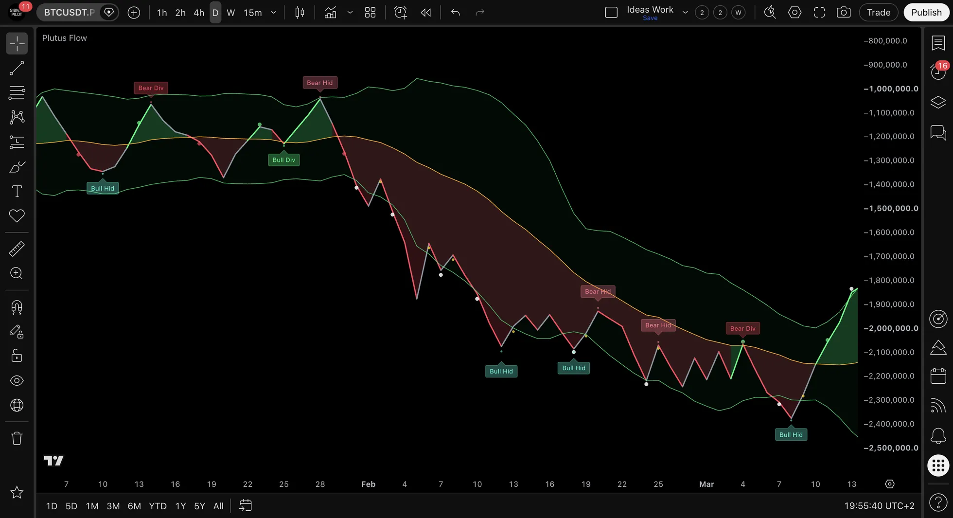Select the 15m timeframe
This screenshot has height=518, width=953.
[253, 13]
